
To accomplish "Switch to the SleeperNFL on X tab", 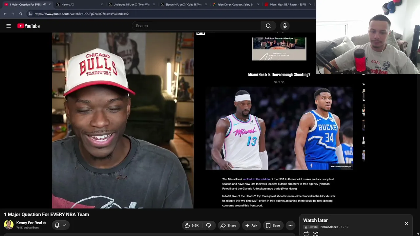I will (183, 5).
